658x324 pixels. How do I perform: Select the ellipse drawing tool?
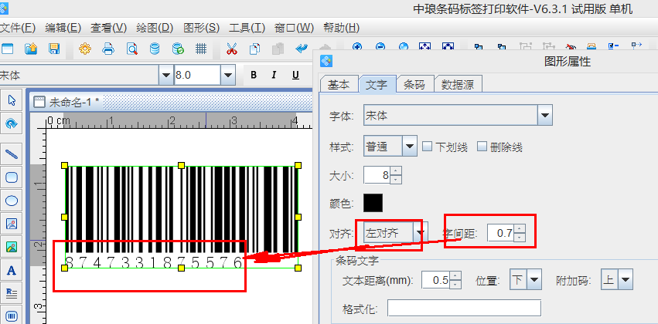[12, 201]
